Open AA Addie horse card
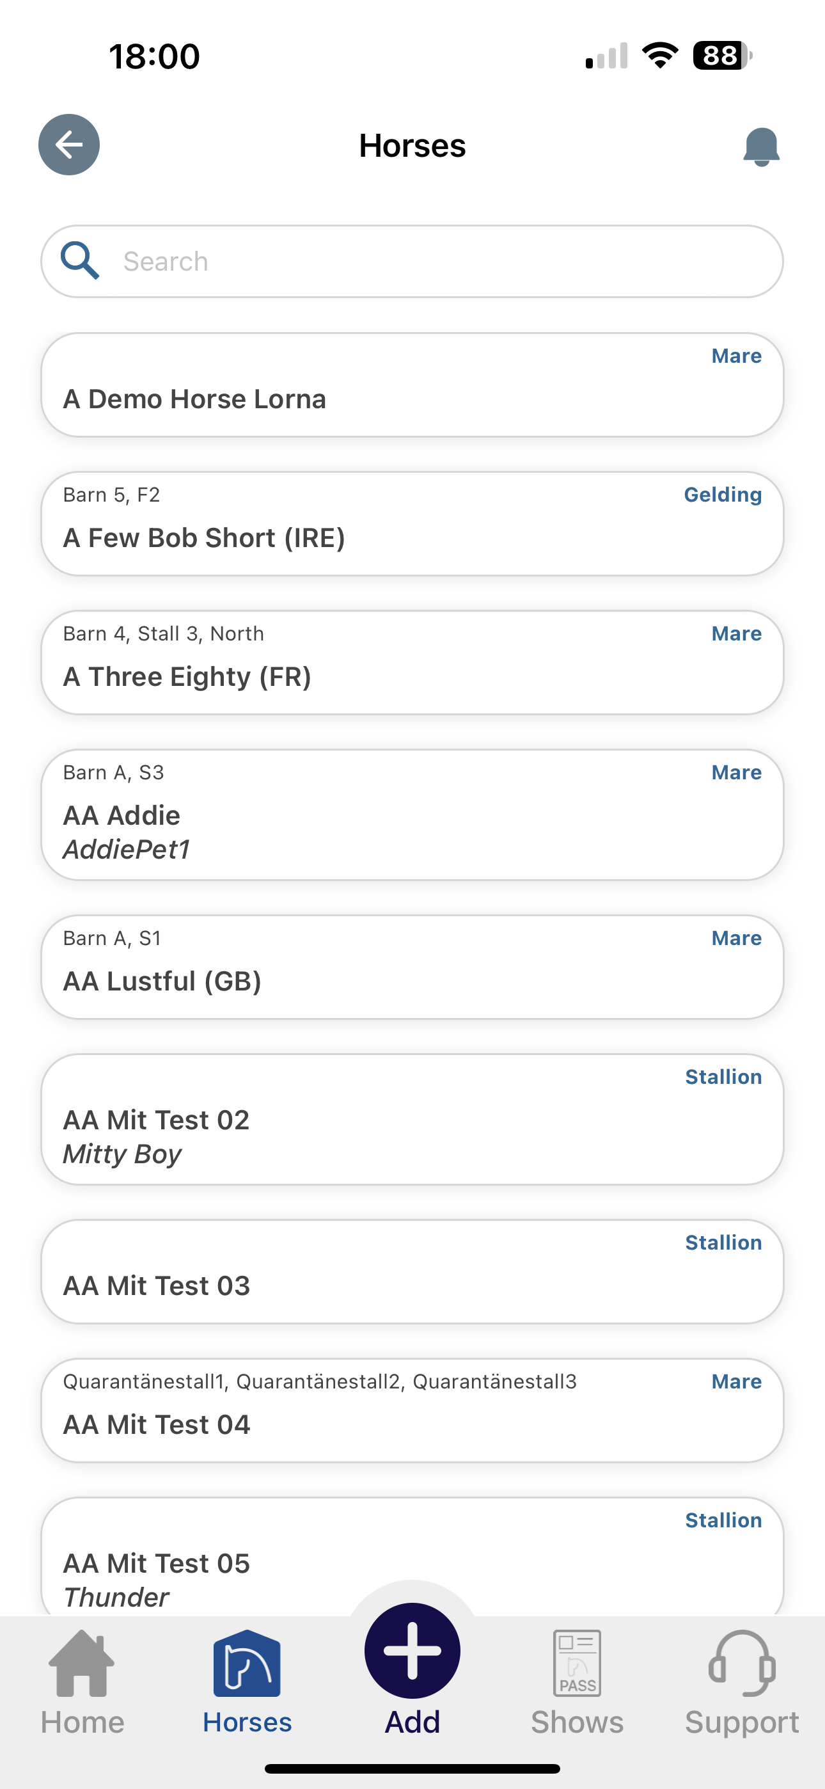Screen dimensions: 825x1789 pos(412,815)
